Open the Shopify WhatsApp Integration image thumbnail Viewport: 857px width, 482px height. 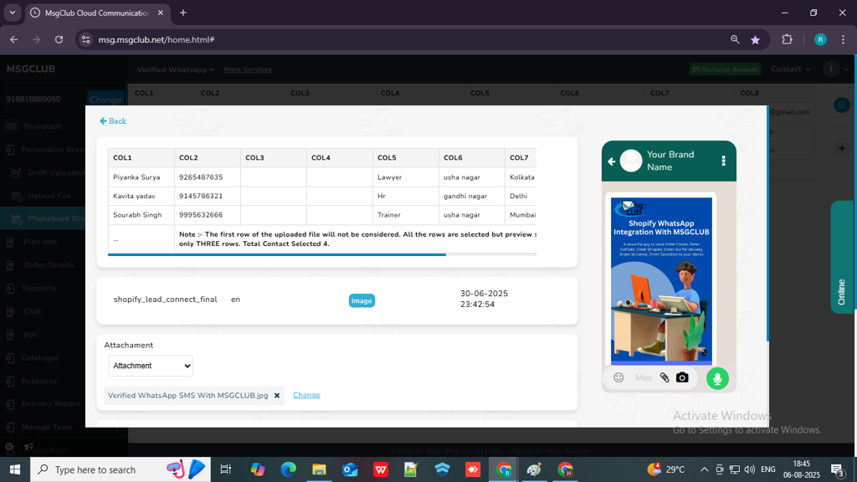661,280
